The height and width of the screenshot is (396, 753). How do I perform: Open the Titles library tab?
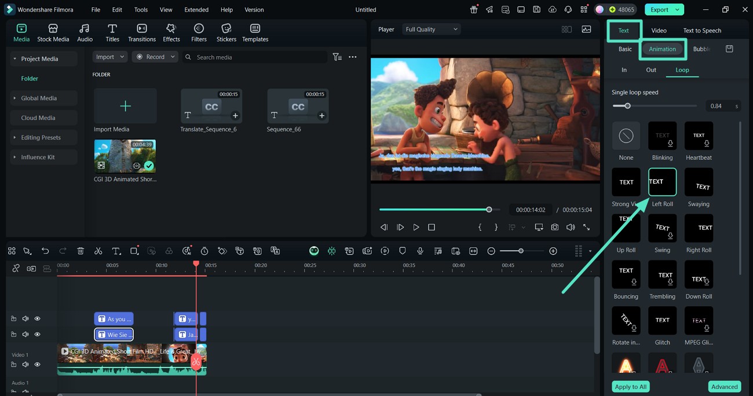coord(112,33)
